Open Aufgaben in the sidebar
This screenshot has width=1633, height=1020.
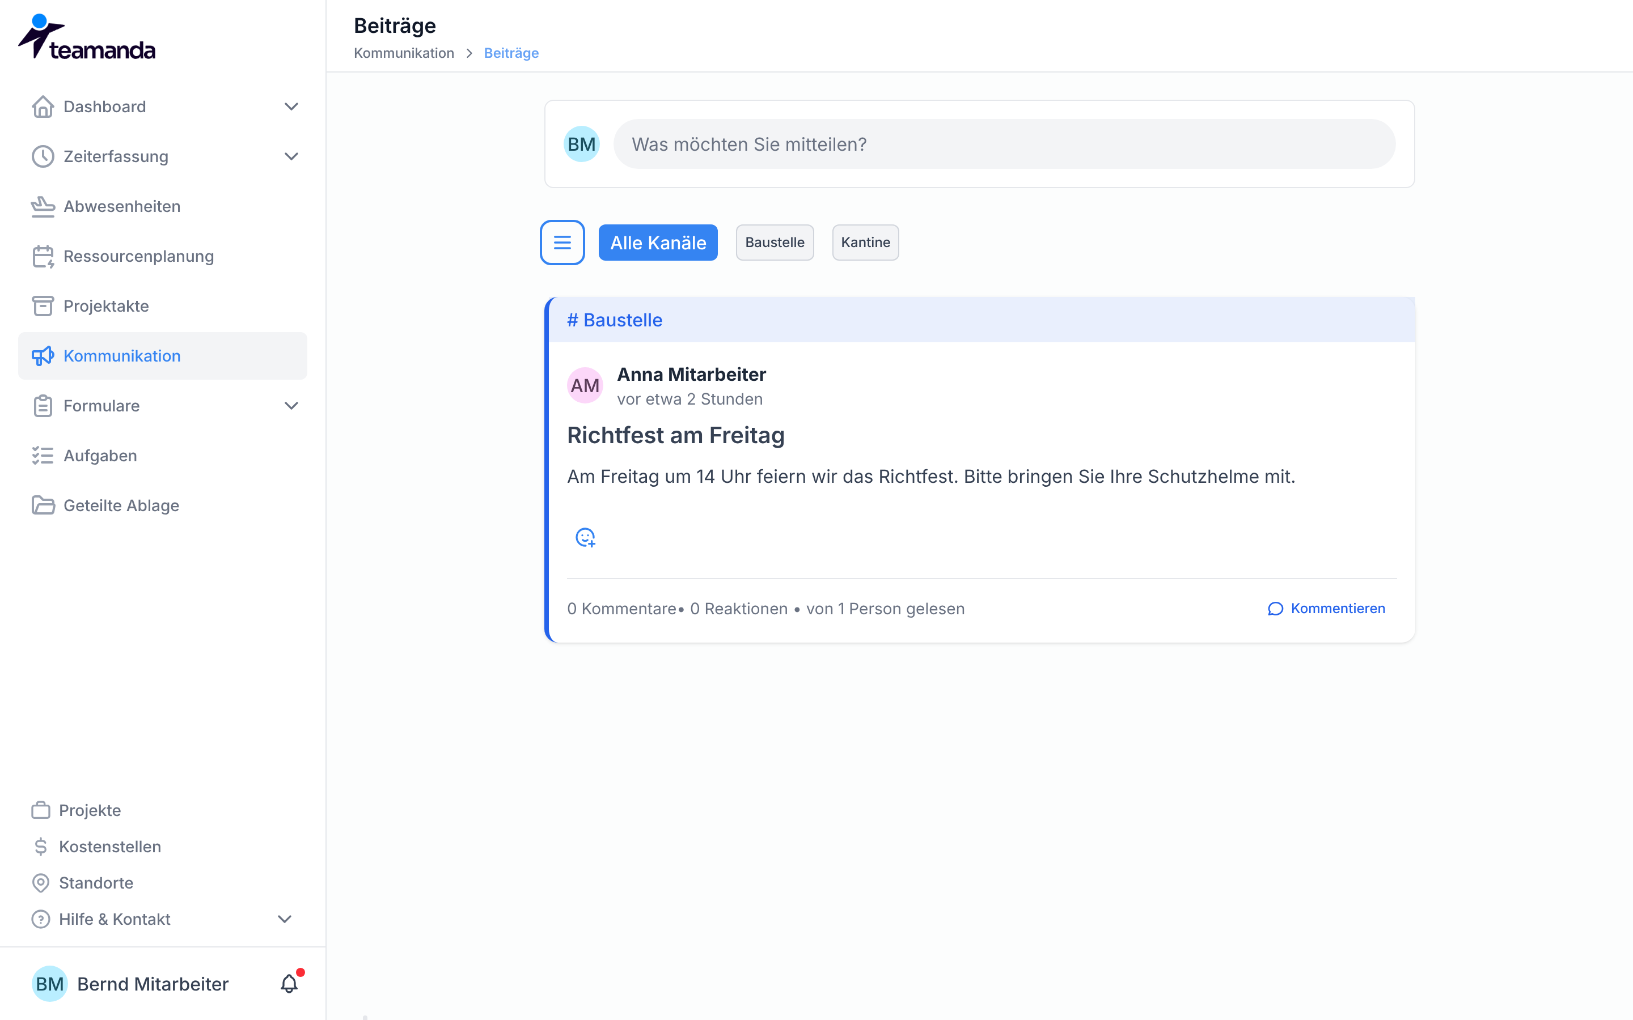pyautogui.click(x=163, y=456)
